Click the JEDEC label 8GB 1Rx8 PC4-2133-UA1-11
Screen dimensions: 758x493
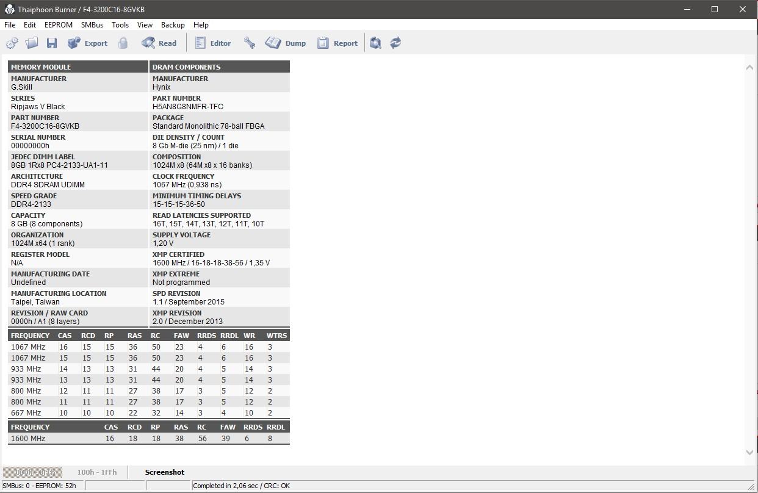[59, 165]
